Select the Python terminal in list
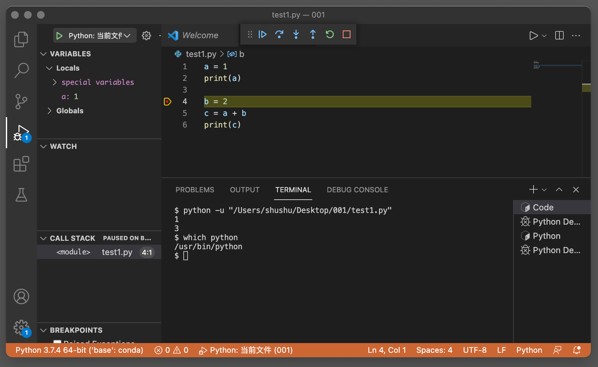Viewport: 598px width, 367px height. pyautogui.click(x=552, y=236)
